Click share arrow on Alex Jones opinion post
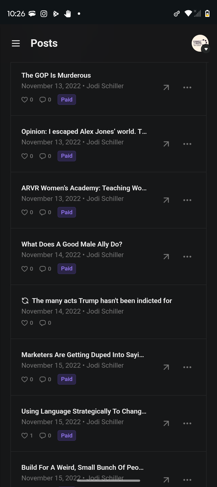This screenshot has width=217, height=487. (x=166, y=144)
